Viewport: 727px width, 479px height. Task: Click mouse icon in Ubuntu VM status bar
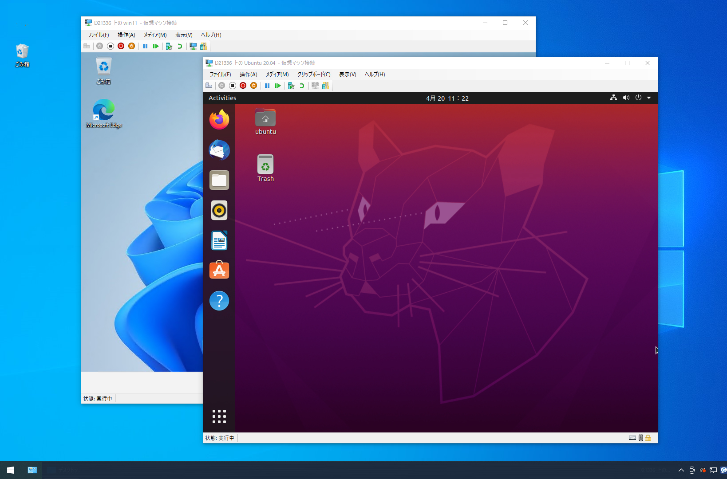point(641,438)
